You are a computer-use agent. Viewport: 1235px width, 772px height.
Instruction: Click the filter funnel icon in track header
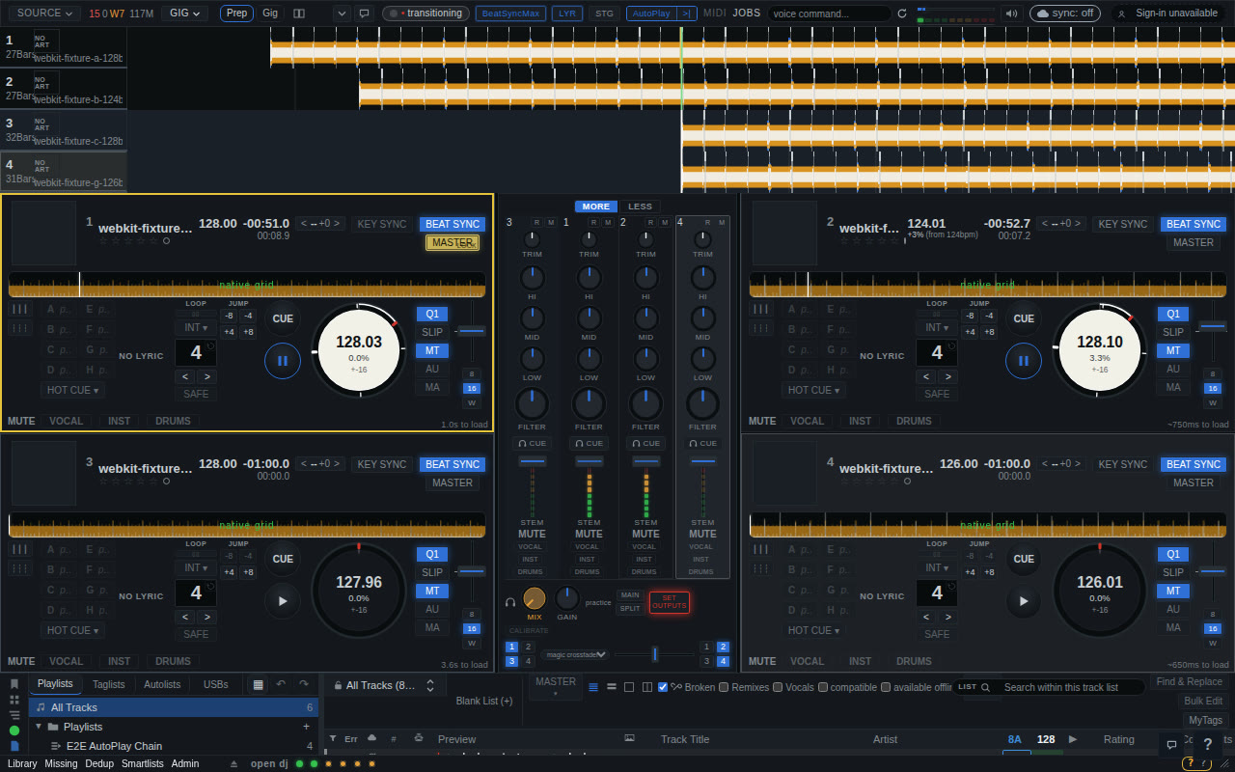(x=333, y=738)
